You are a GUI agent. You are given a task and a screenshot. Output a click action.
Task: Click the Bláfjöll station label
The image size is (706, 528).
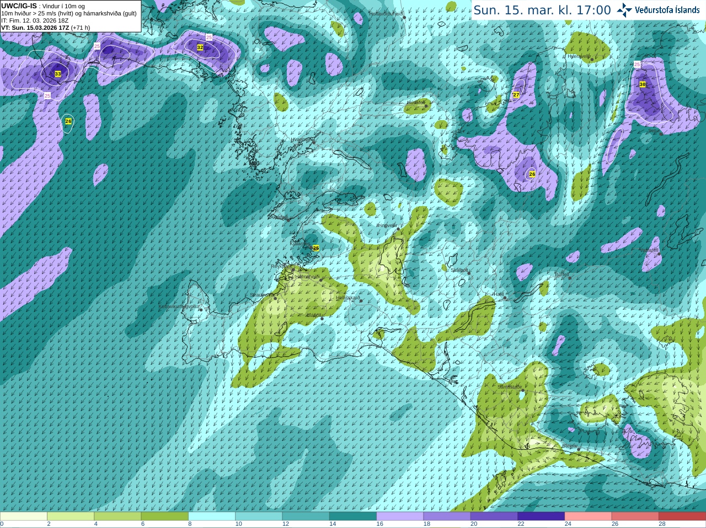[x=314, y=315]
